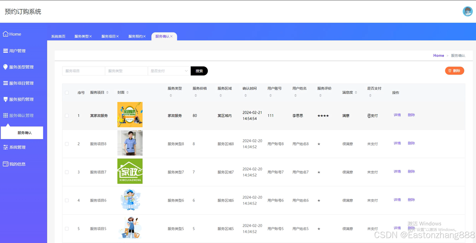The width and height of the screenshot is (476, 243).
Task: Click the four-star rating in row 1
Action: click(x=323, y=116)
